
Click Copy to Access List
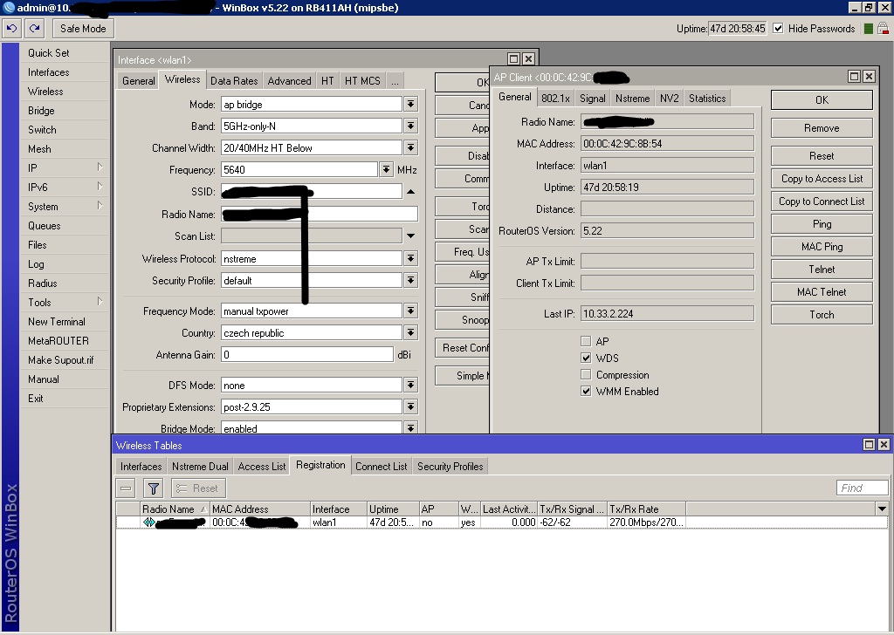point(822,178)
